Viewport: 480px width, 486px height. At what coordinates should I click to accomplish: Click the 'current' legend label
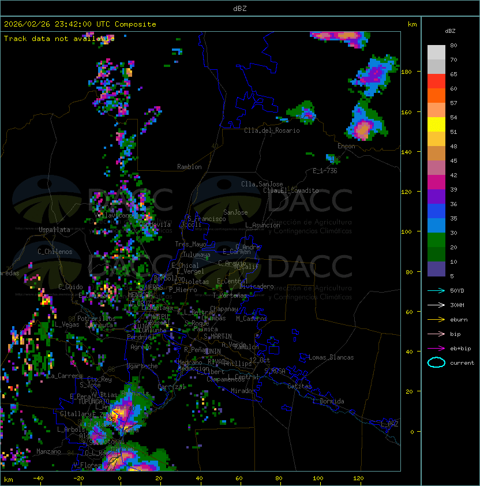(462, 363)
